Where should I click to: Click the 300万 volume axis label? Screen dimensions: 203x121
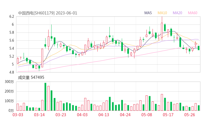(9, 82)
